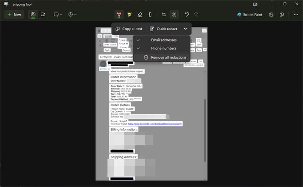Activate the image crop tool
303x187 pixels.
(164, 15)
